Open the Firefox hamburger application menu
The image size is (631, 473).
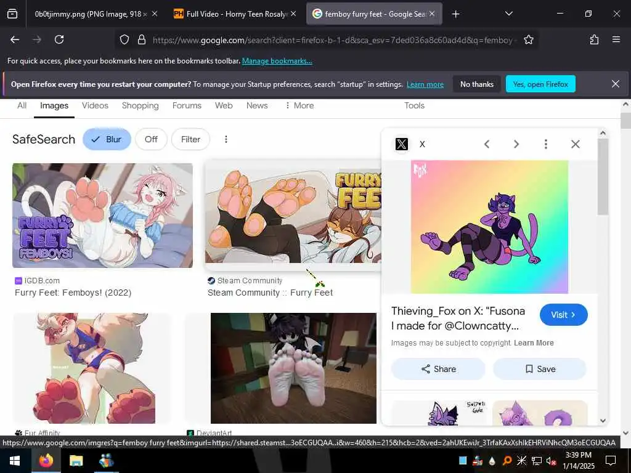coord(616,39)
